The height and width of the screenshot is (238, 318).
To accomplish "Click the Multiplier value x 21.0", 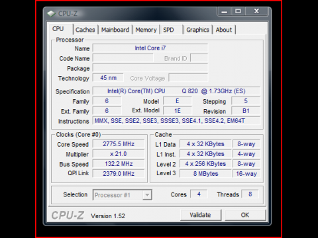I will [x=119, y=154].
